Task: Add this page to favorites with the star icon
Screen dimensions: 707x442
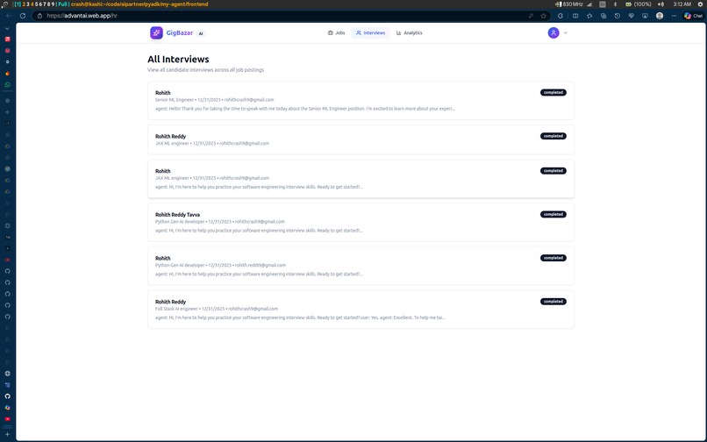Action: pyautogui.click(x=543, y=16)
